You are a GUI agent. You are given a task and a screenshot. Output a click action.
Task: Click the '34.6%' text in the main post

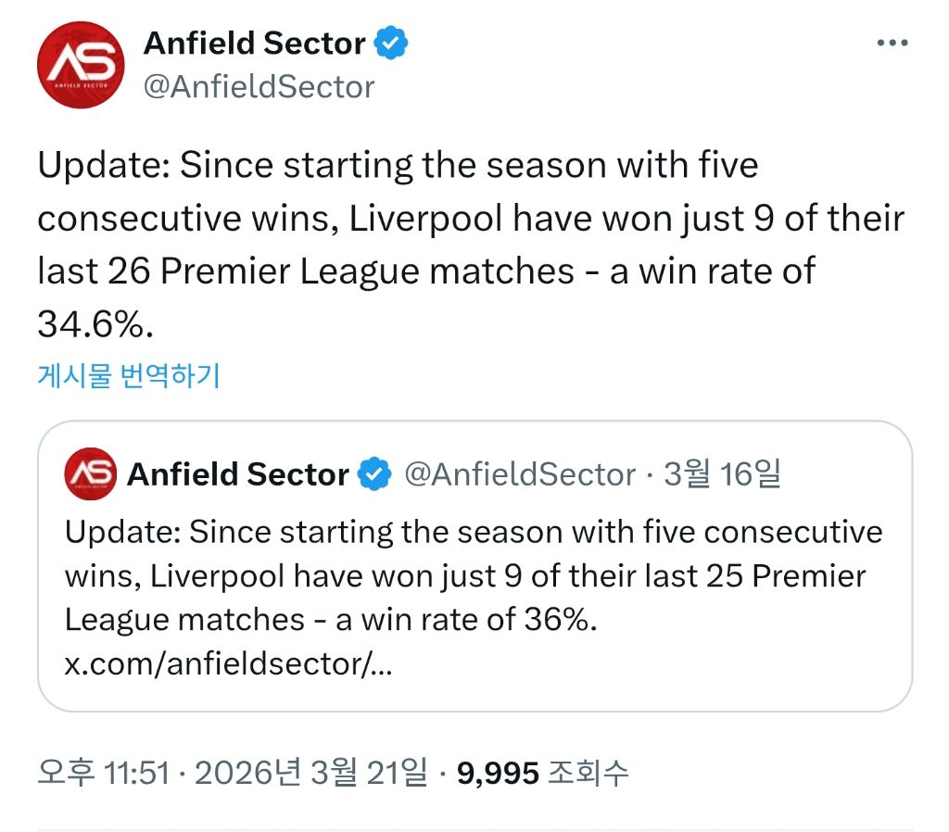pyautogui.click(x=93, y=323)
